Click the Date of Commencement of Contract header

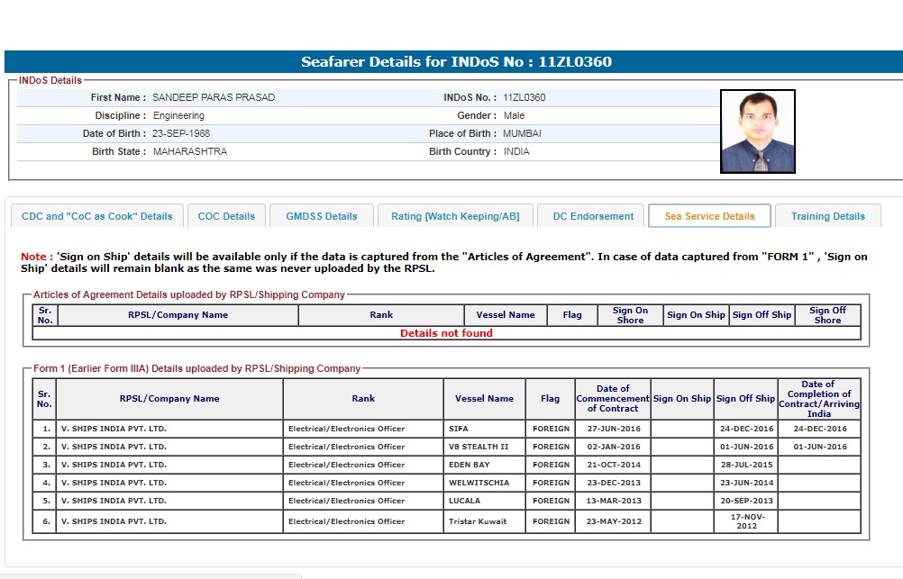click(612, 399)
